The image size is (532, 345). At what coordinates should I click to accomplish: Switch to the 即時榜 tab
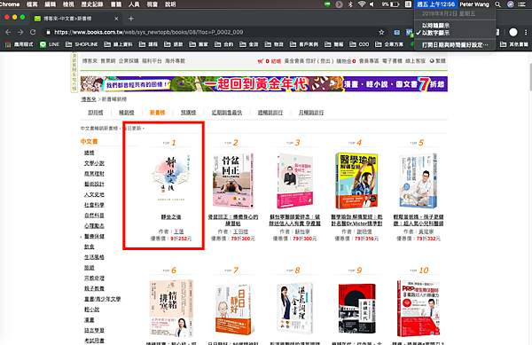click(x=96, y=113)
